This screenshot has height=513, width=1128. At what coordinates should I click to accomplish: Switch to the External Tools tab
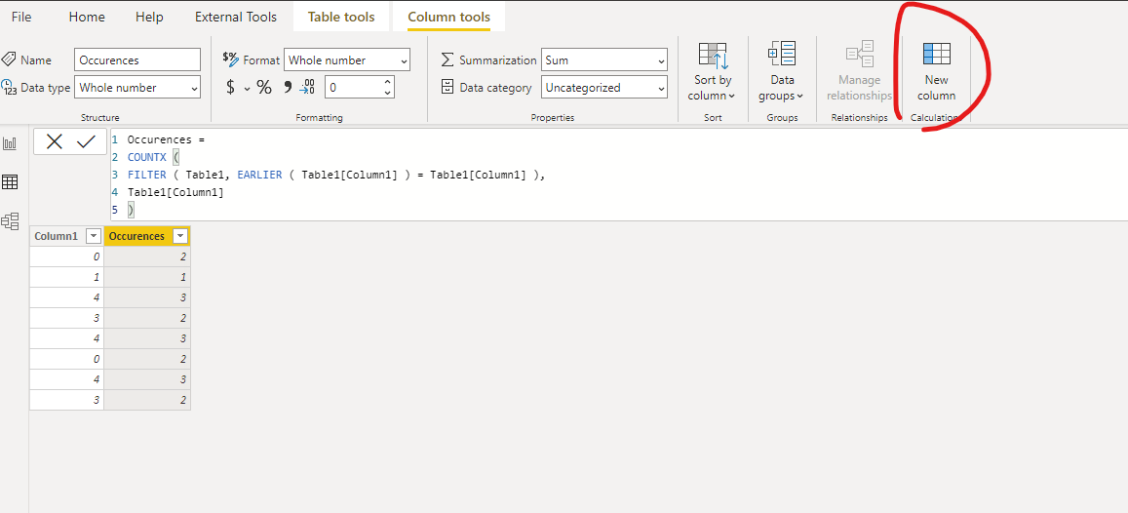236,17
